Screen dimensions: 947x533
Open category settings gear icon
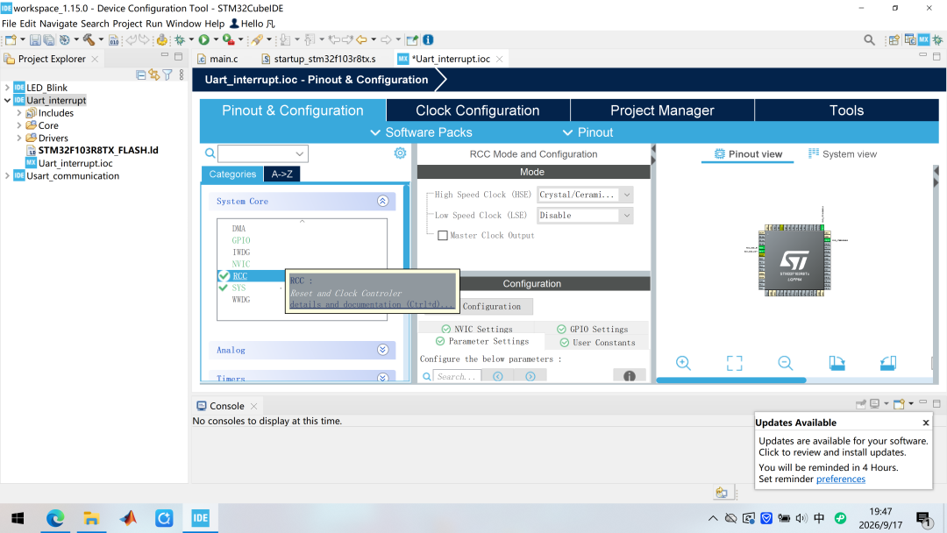click(400, 153)
